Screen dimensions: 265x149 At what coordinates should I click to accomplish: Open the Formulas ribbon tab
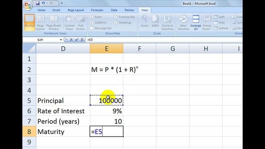[x=97, y=10]
